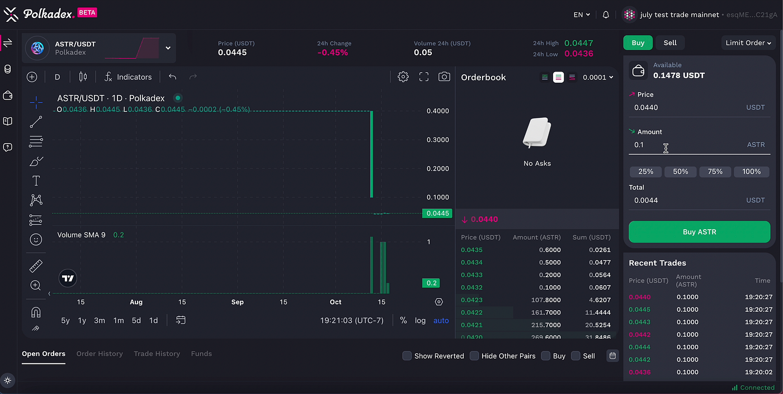Open the orders date filter calendar

(x=612, y=356)
